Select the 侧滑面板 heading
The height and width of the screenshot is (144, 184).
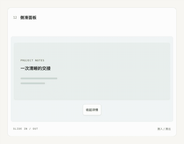click(28, 17)
